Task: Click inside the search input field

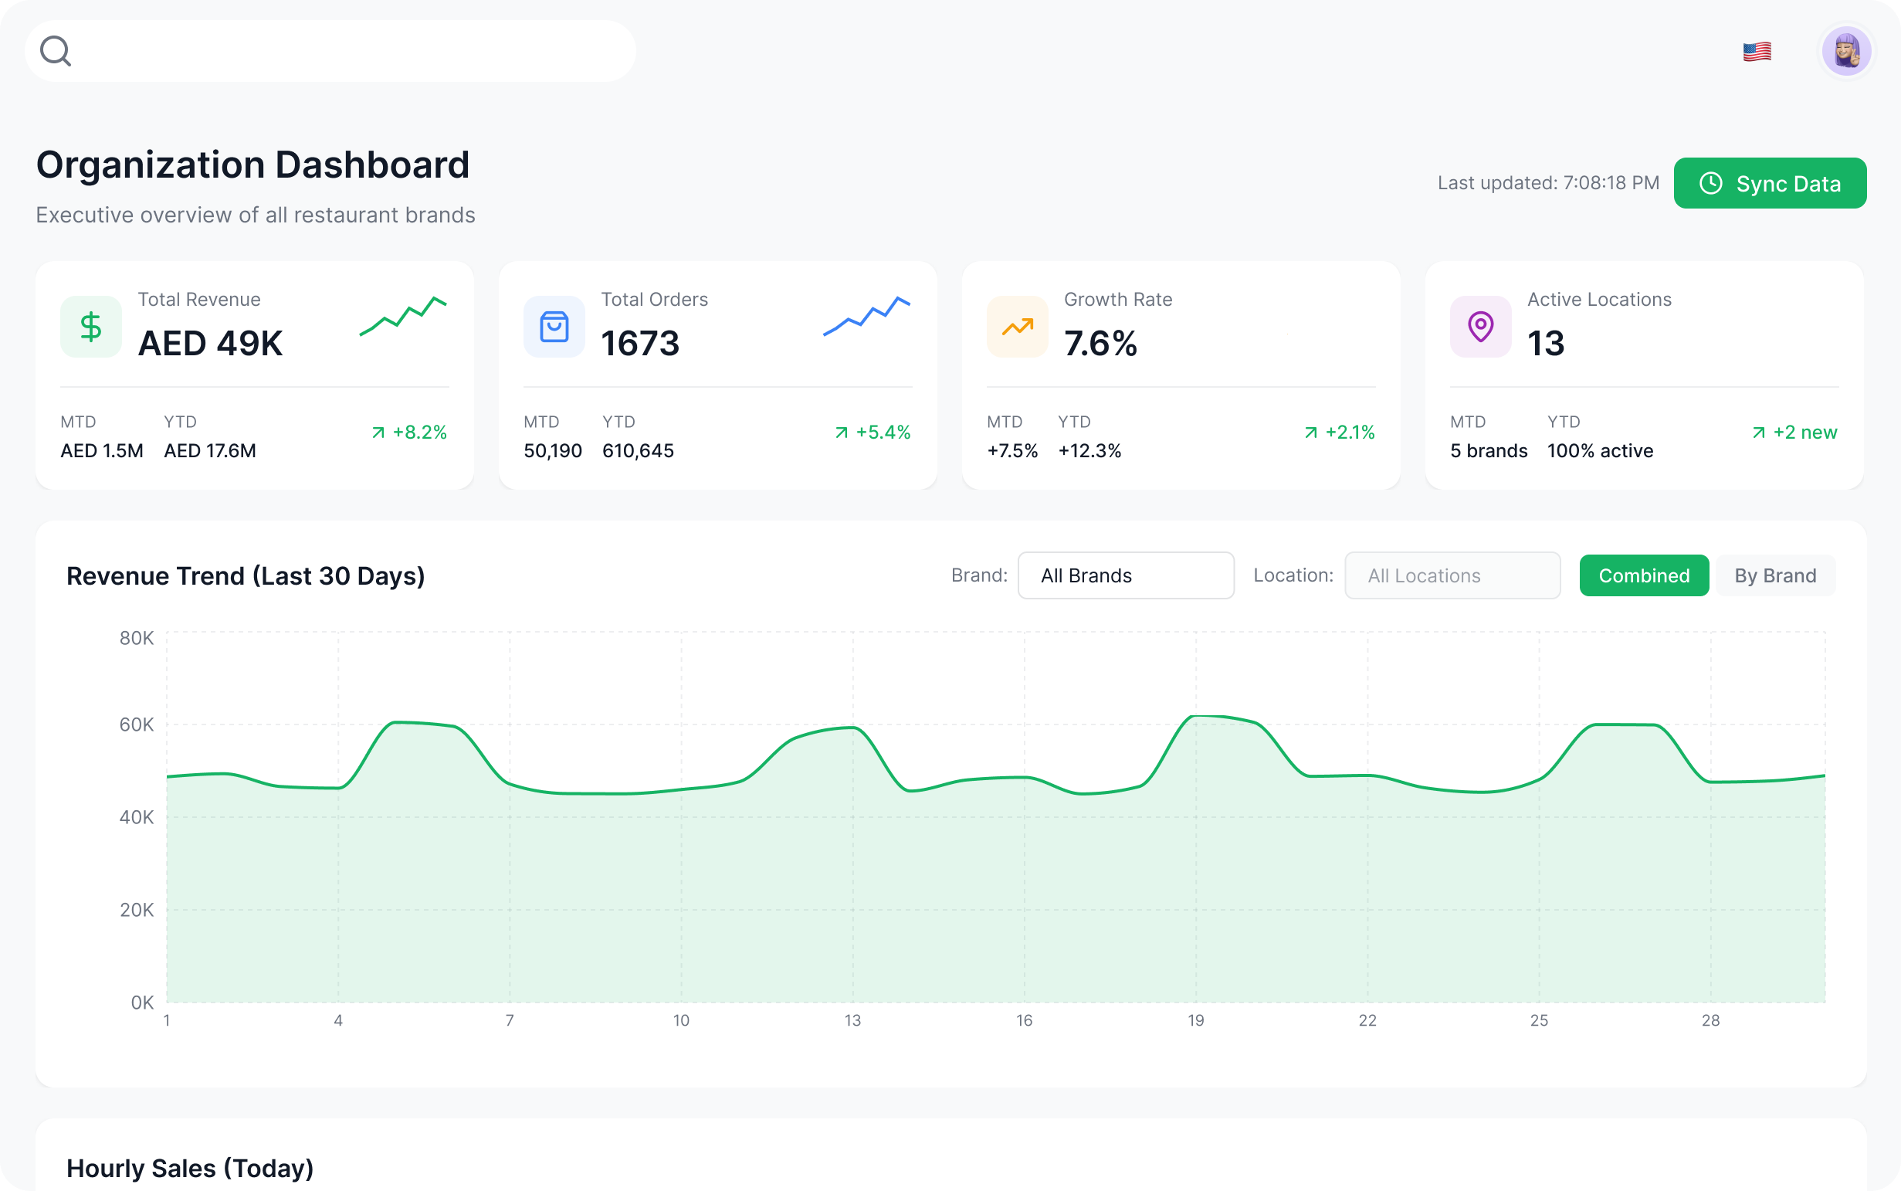Action: (347, 51)
